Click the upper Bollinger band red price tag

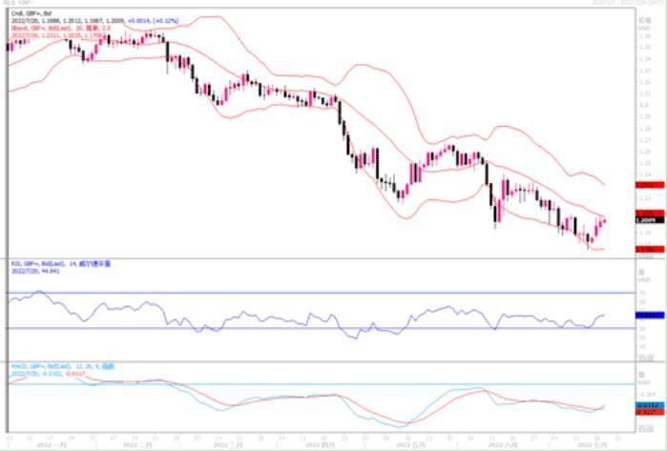(x=650, y=185)
